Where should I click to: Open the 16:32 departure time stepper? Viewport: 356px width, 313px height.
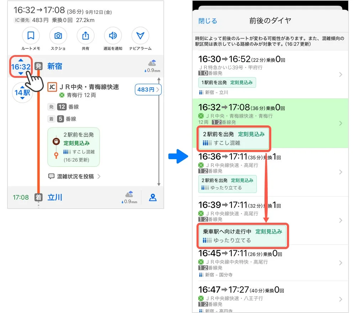[x=21, y=66]
